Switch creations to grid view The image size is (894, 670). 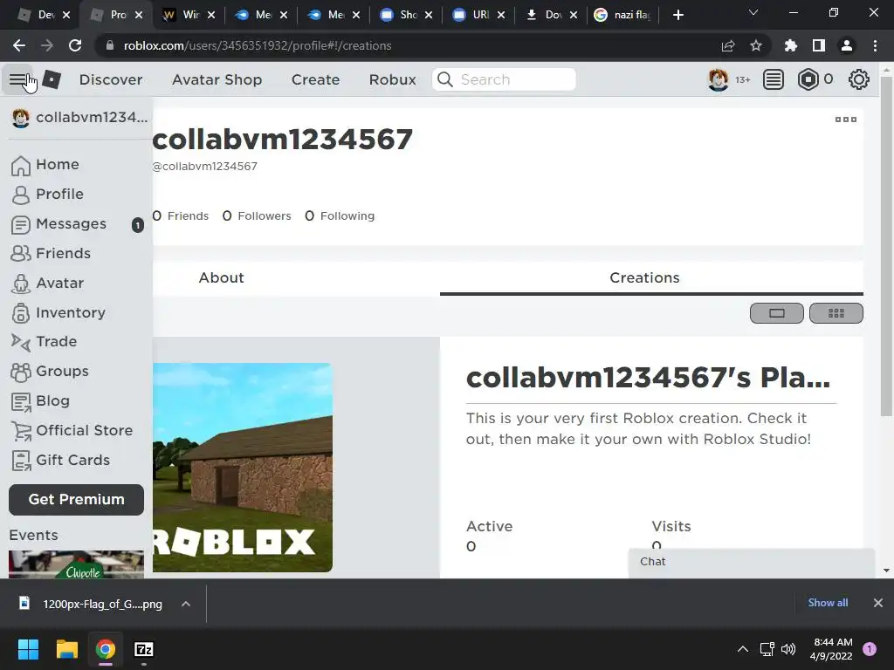point(836,313)
